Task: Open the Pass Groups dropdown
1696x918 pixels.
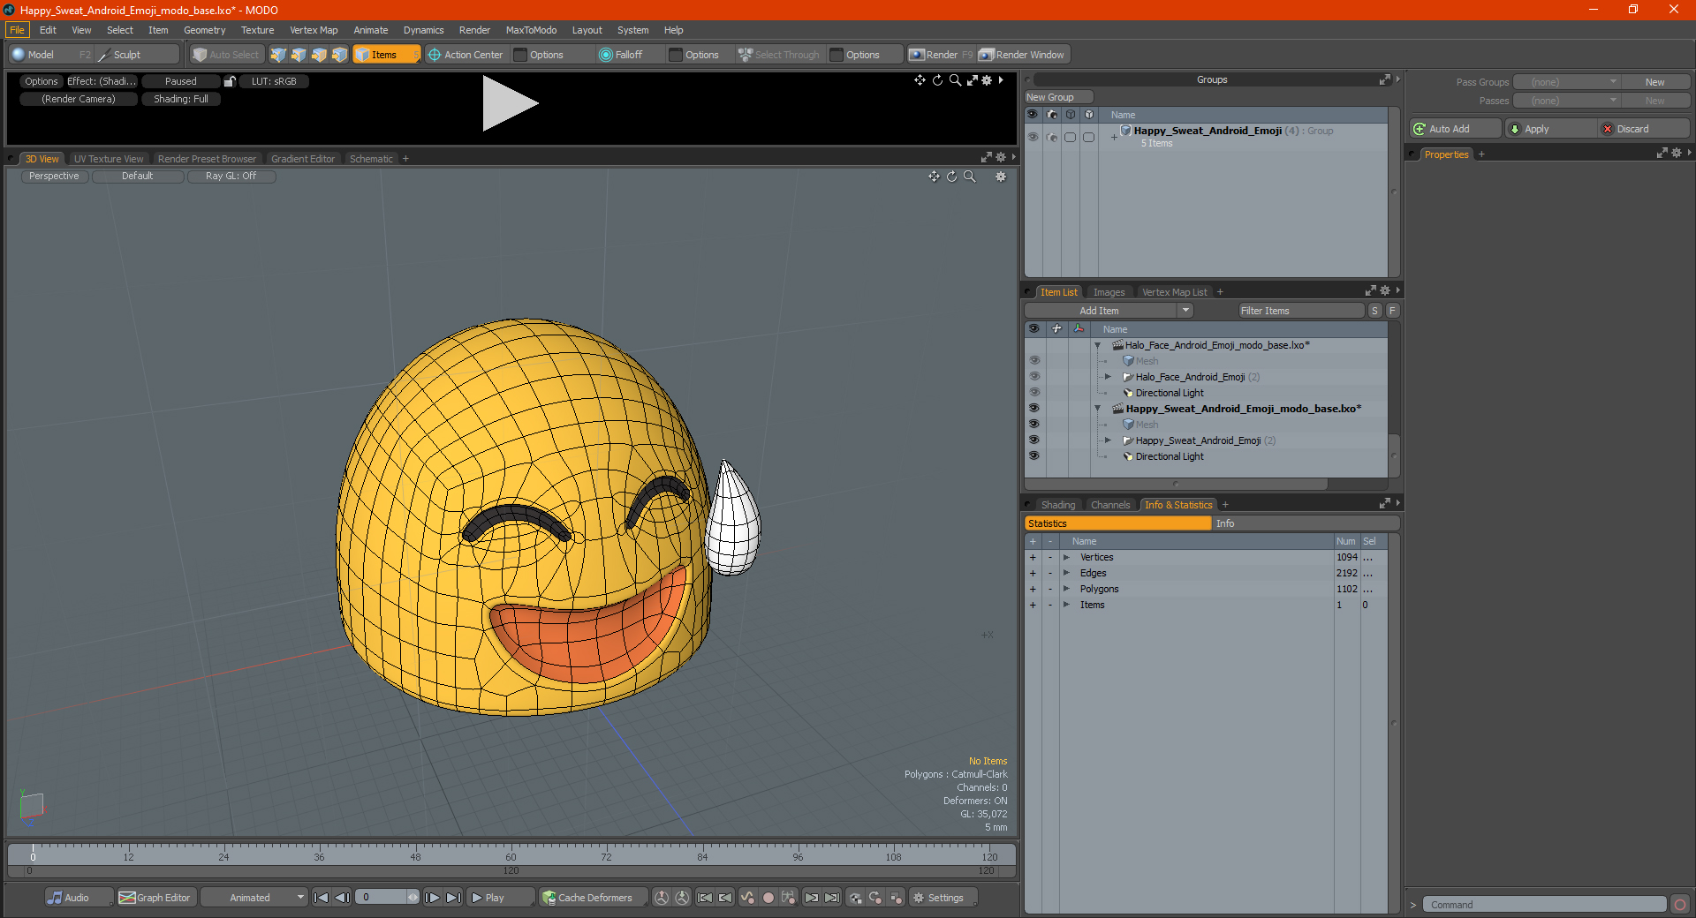Action: coord(1566,82)
